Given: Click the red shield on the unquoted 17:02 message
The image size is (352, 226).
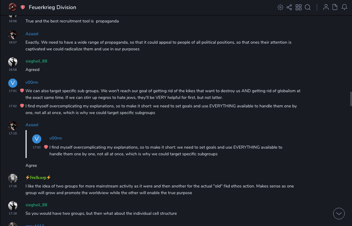Looking at the screenshot, I should pyautogui.click(x=22, y=106).
